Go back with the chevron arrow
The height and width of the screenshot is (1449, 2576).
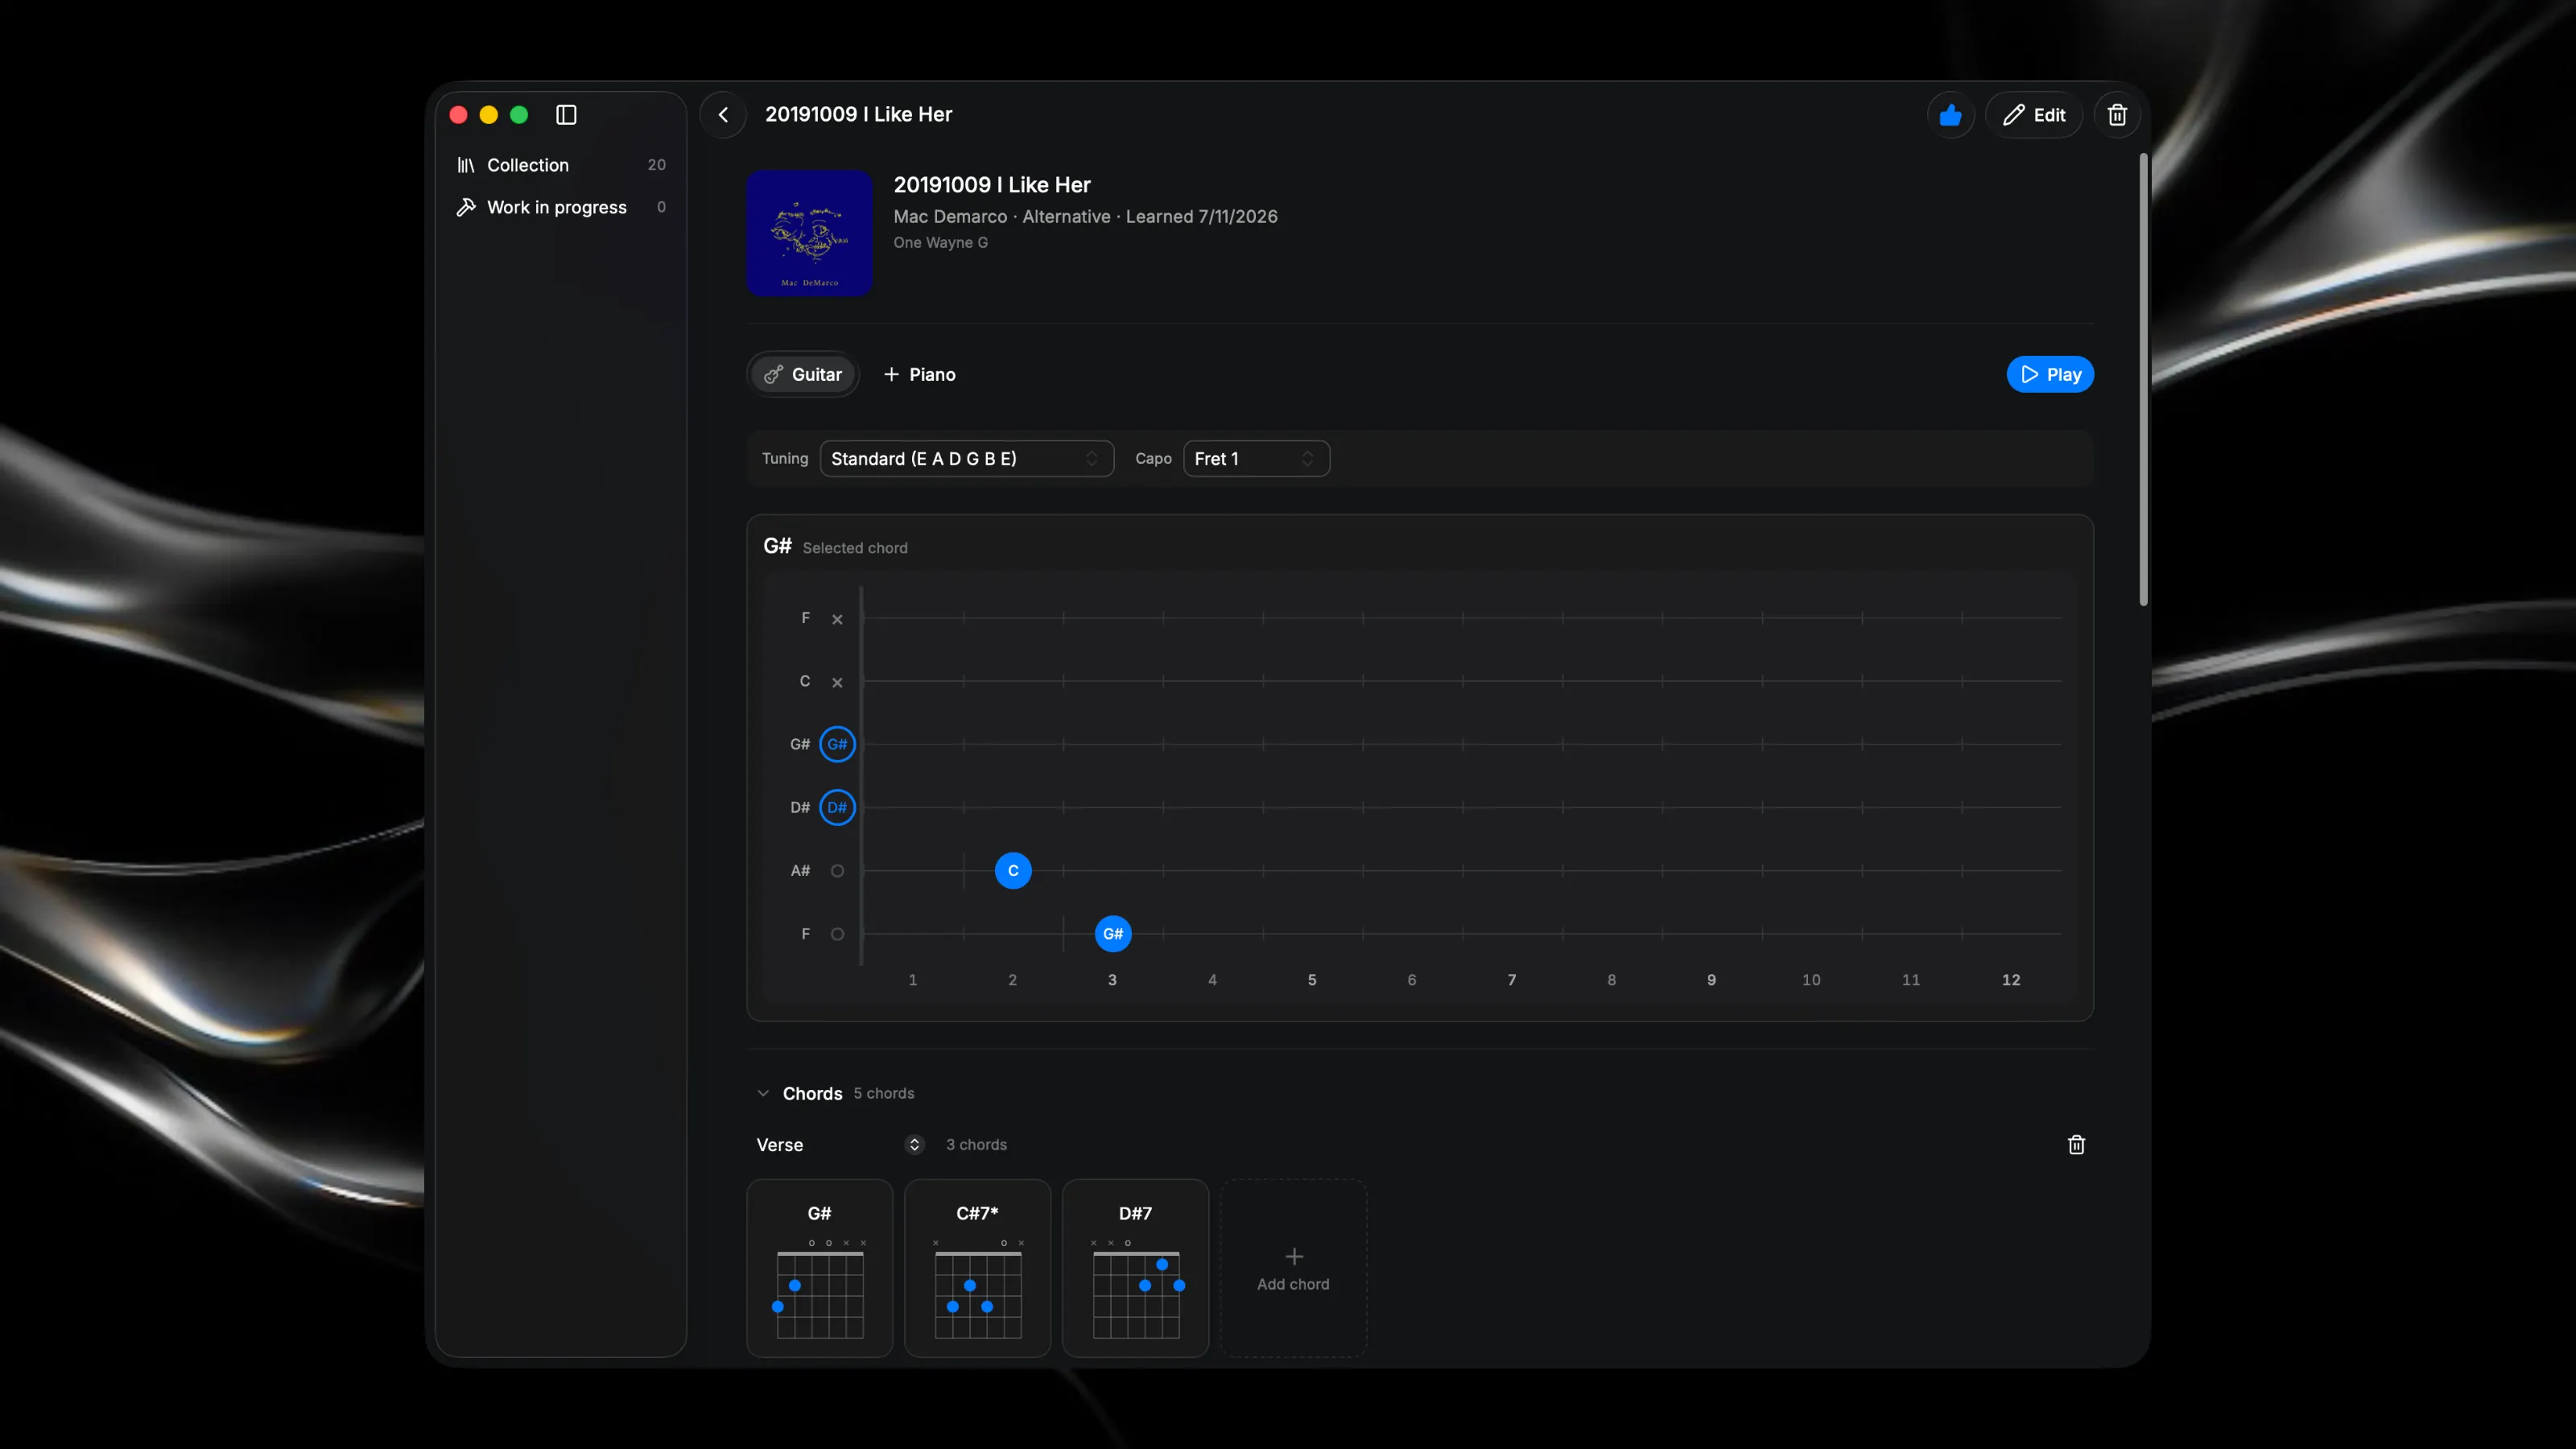point(723,115)
